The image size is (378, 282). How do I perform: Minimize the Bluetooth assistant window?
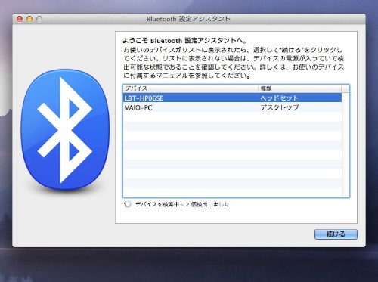(x=29, y=19)
